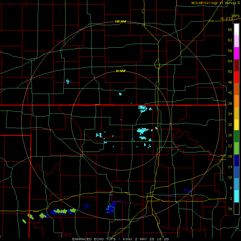Click the legend value 46
The width and height of the screenshot is (241, 241).
click(230, 82)
